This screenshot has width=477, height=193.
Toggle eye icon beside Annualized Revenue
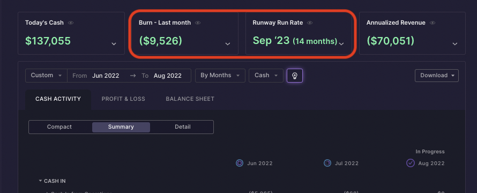pyautogui.click(x=433, y=23)
